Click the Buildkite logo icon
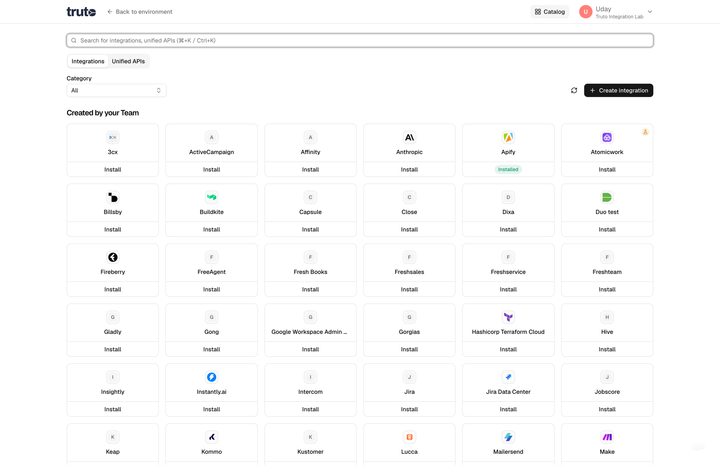The width and height of the screenshot is (720, 465). tap(211, 198)
